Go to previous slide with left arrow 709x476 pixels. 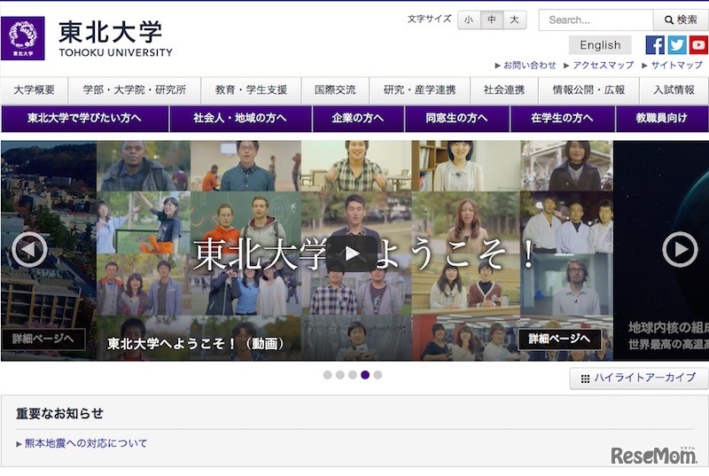tap(29, 250)
